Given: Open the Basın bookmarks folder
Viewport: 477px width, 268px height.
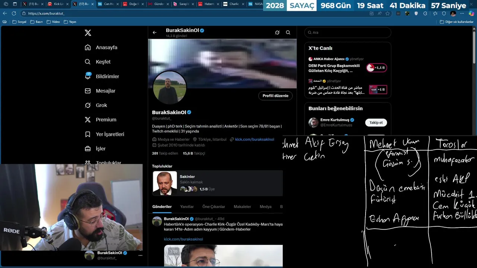Looking at the screenshot, I should pyautogui.click(x=37, y=22).
